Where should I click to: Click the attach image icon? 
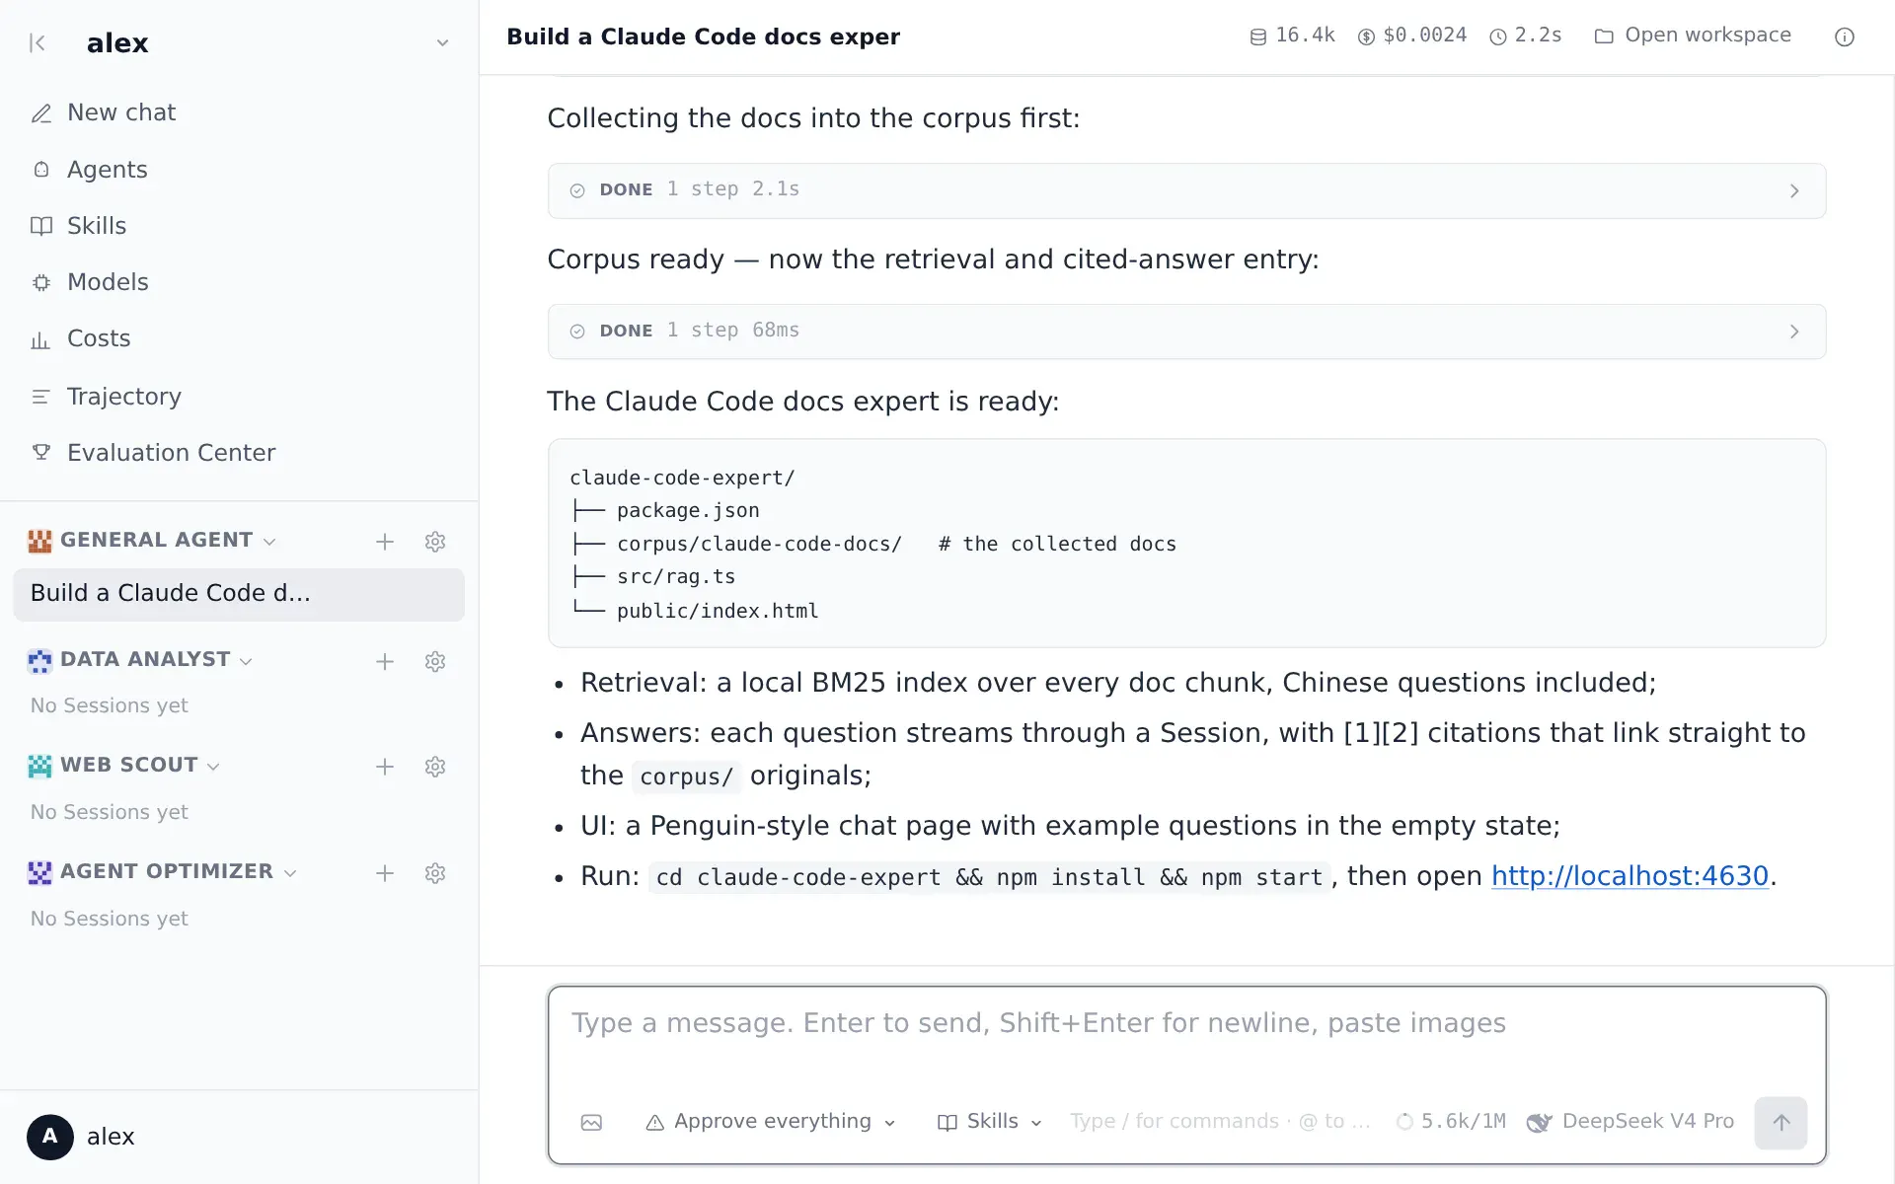pyautogui.click(x=591, y=1123)
